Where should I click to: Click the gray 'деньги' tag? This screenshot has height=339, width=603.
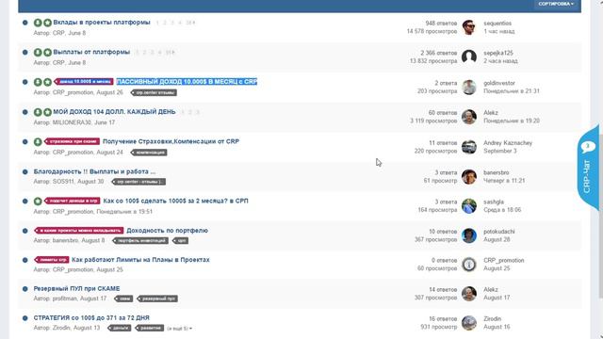point(120,329)
